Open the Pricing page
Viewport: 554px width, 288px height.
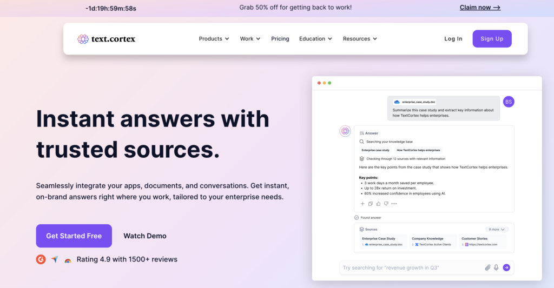[x=280, y=39]
